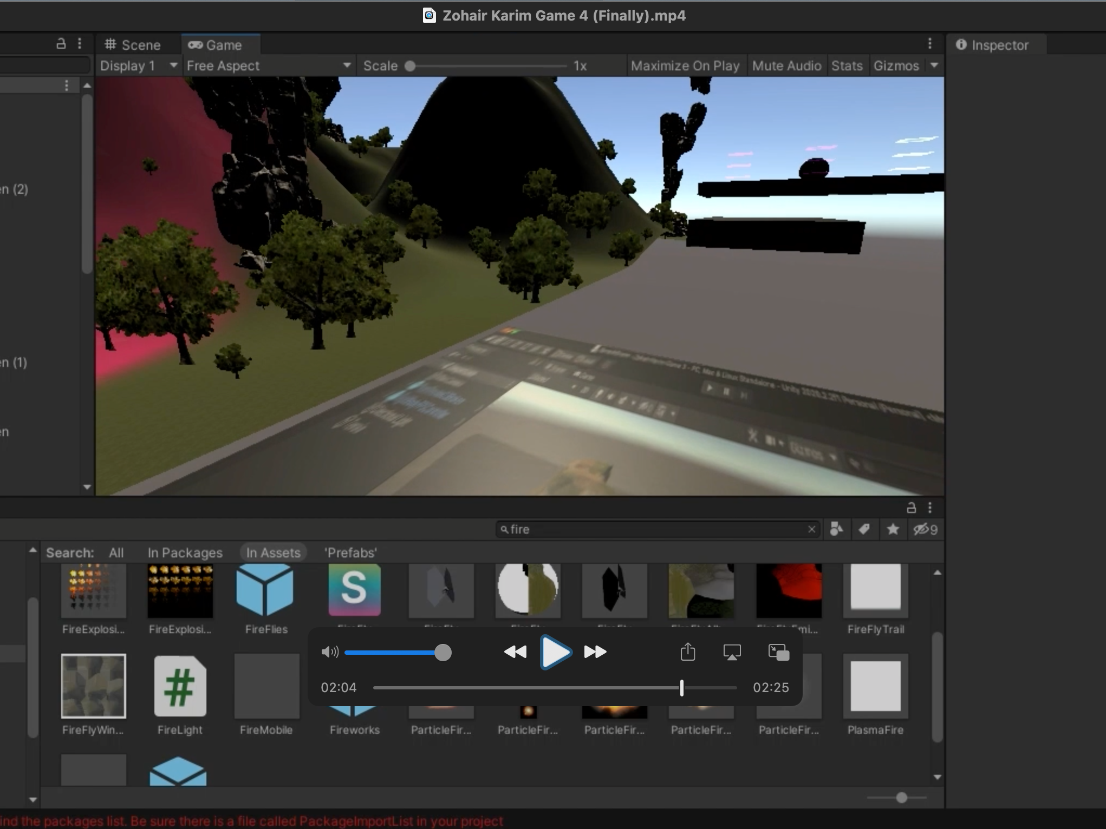1106x829 pixels.
Task: Open Search by Type filter icon
Action: [836, 529]
